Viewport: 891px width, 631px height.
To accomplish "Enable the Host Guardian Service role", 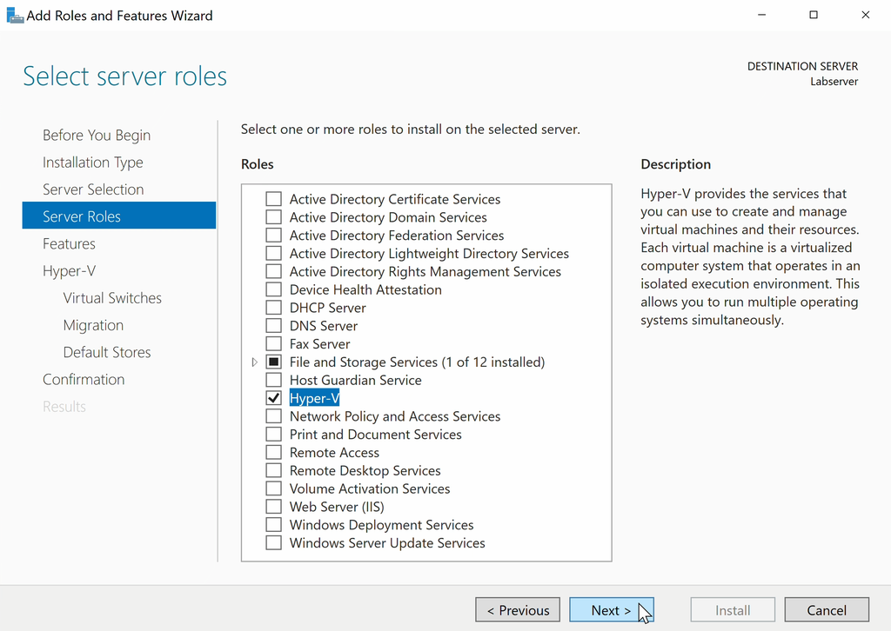I will click(273, 380).
